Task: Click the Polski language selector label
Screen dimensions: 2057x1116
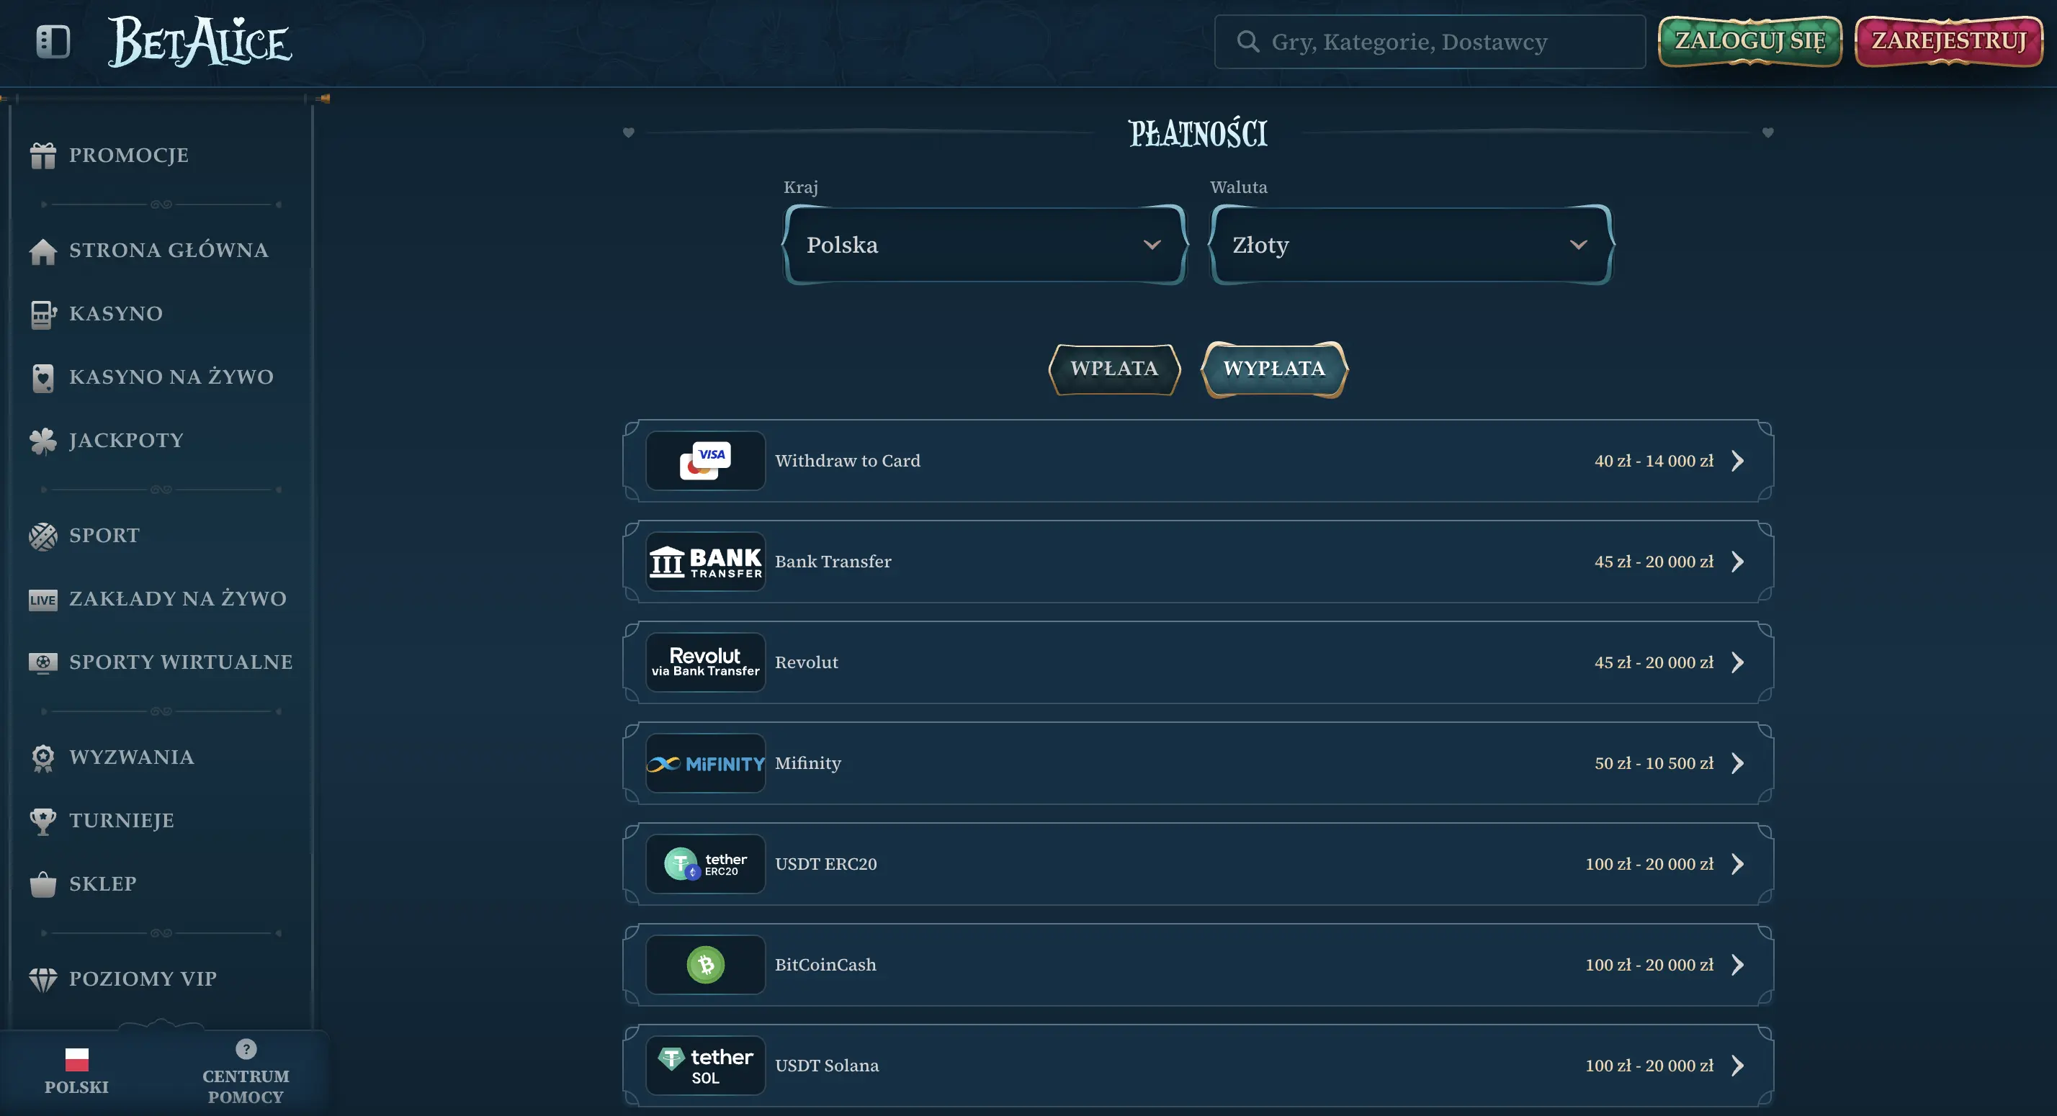Action: 76,1086
